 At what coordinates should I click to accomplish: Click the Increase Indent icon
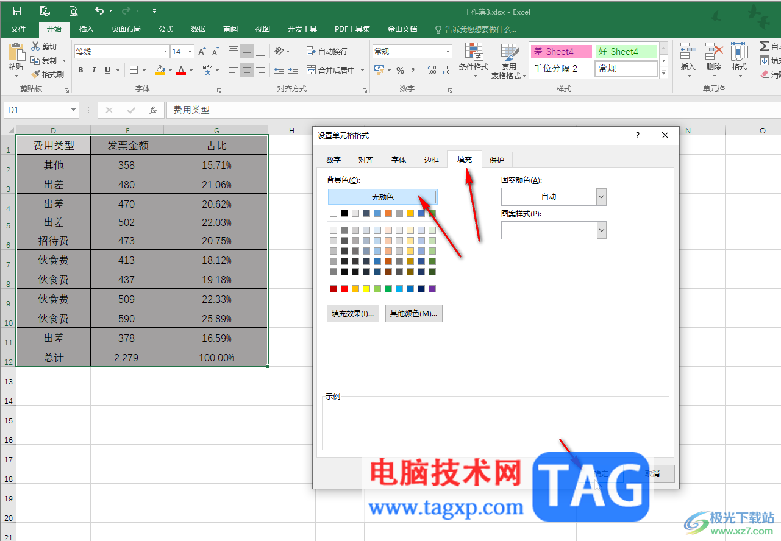pyautogui.click(x=293, y=70)
